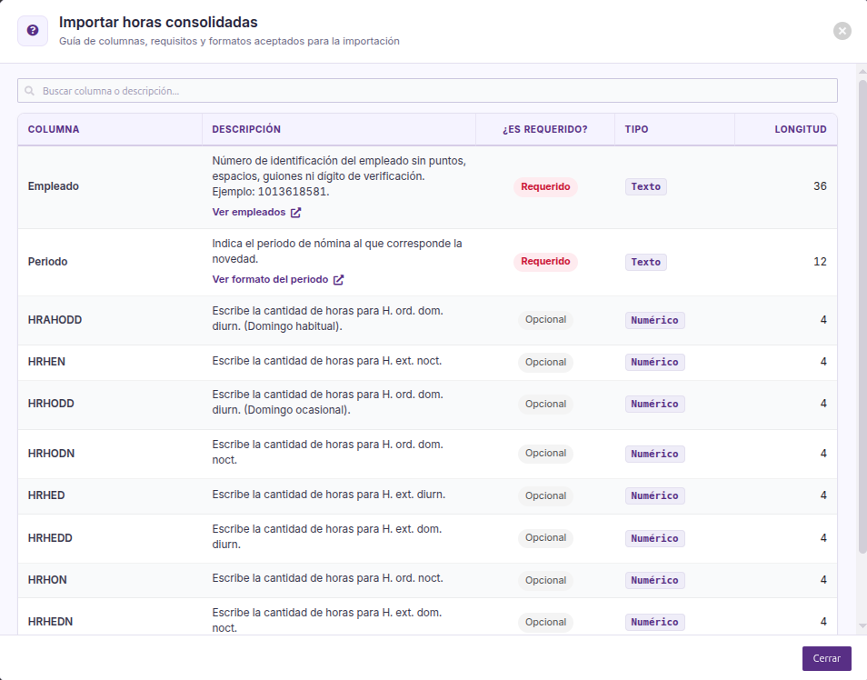Select the HRHODN column name

click(x=52, y=454)
